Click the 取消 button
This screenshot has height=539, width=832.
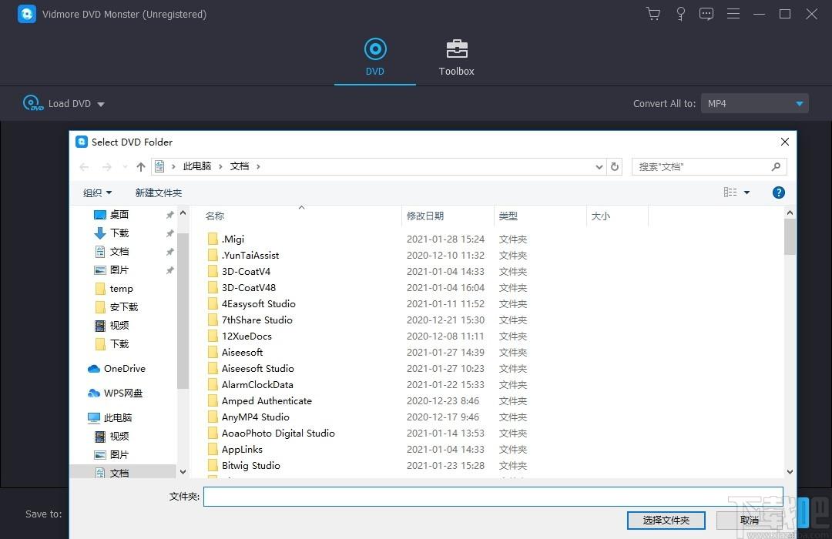[750, 521]
